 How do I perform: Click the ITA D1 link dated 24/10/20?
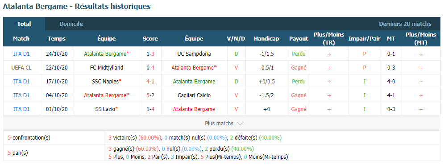[x=21, y=54]
